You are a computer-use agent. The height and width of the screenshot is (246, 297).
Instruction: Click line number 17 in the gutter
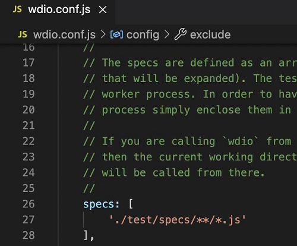click(29, 62)
